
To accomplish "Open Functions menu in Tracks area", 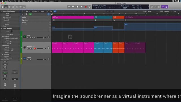I will pyautogui.click(x=35, y=11).
